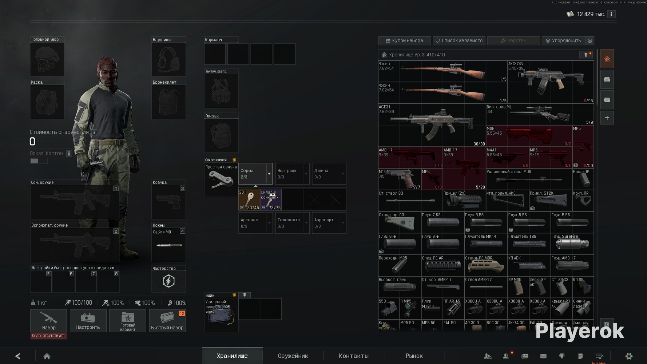
Task: Select the Сабля M9 knife in Ножны
Action: [x=168, y=245]
